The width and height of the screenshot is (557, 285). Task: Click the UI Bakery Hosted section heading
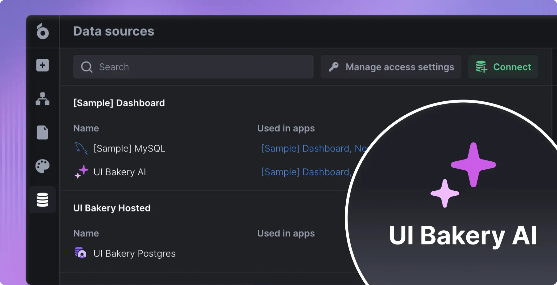[112, 208]
